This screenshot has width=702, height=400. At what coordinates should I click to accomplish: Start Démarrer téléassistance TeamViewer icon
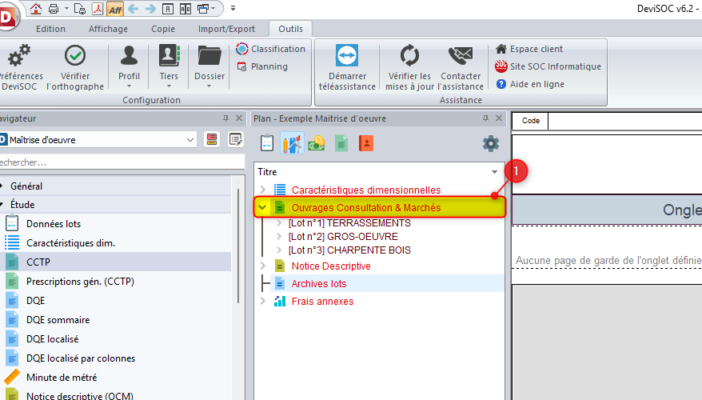pos(347,55)
